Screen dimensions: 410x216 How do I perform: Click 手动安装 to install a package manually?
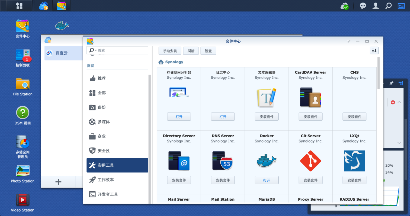[170, 51]
